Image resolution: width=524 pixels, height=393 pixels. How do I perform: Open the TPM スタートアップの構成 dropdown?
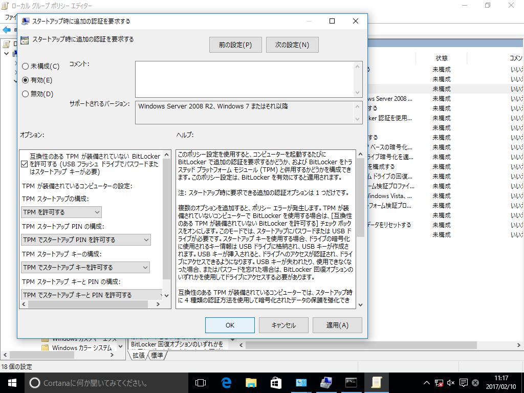[x=61, y=212]
